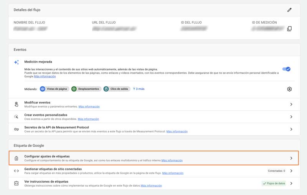Expand the Secretos de la API chevron
This screenshot has height=195, width=307.
pyautogui.click(x=291, y=129)
